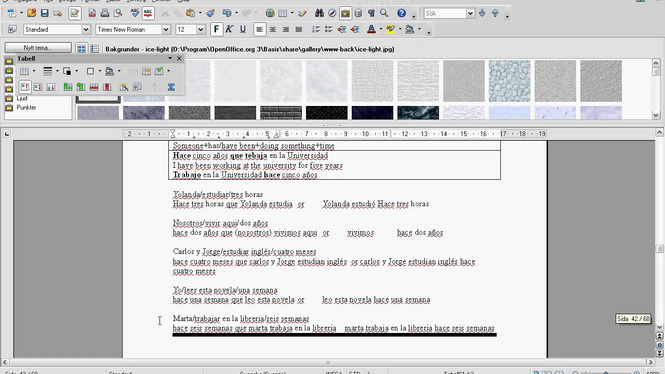This screenshot has width=665, height=374.
Task: Insert Sum formula in table
Action: 171,87
